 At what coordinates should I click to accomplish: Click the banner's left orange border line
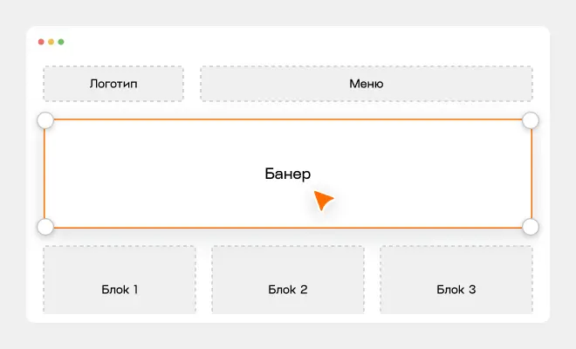point(45,174)
